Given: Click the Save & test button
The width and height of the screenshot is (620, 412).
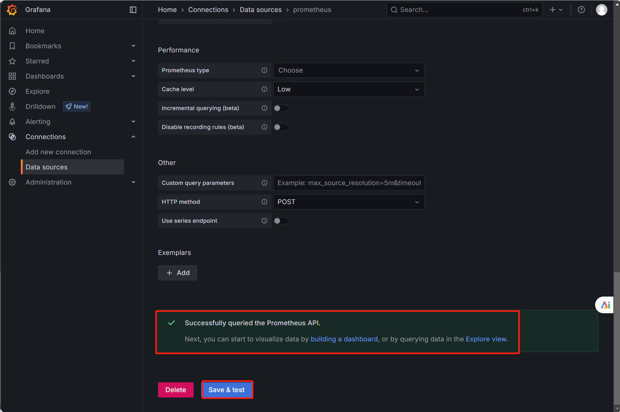Looking at the screenshot, I should click(227, 390).
